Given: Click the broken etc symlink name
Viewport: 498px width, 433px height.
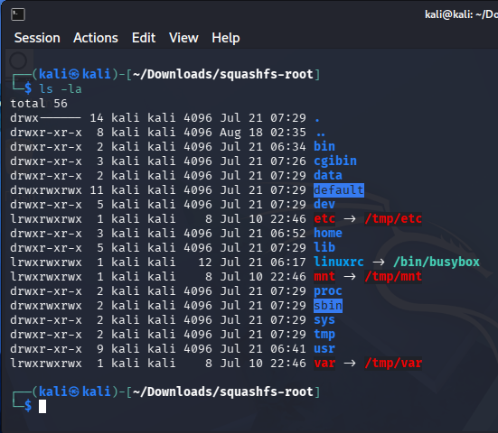Looking at the screenshot, I should pos(324,218).
